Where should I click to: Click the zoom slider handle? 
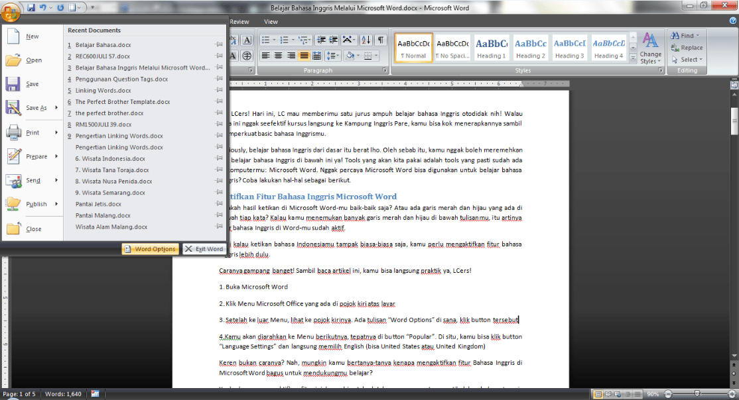[697, 394]
